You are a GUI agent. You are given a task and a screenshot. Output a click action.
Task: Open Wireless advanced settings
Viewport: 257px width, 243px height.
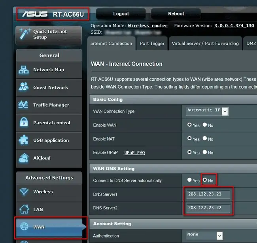pyautogui.click(x=49, y=192)
